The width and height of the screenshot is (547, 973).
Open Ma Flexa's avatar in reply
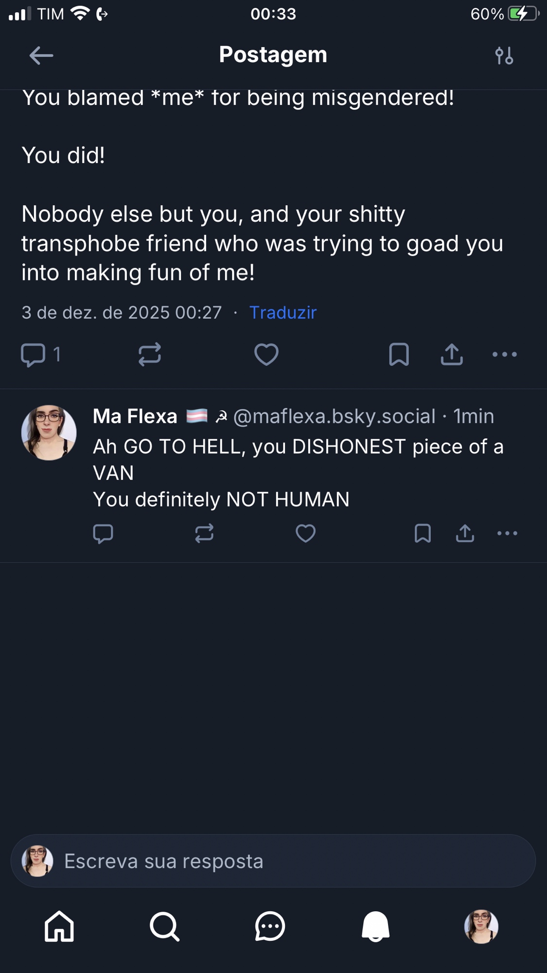pos(49,432)
